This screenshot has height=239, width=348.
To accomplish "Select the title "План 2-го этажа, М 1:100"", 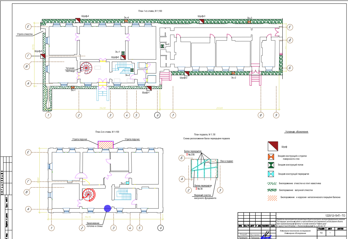I will (107, 132).
